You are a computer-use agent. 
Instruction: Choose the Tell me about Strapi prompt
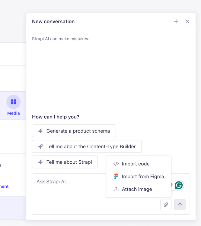click(65, 162)
